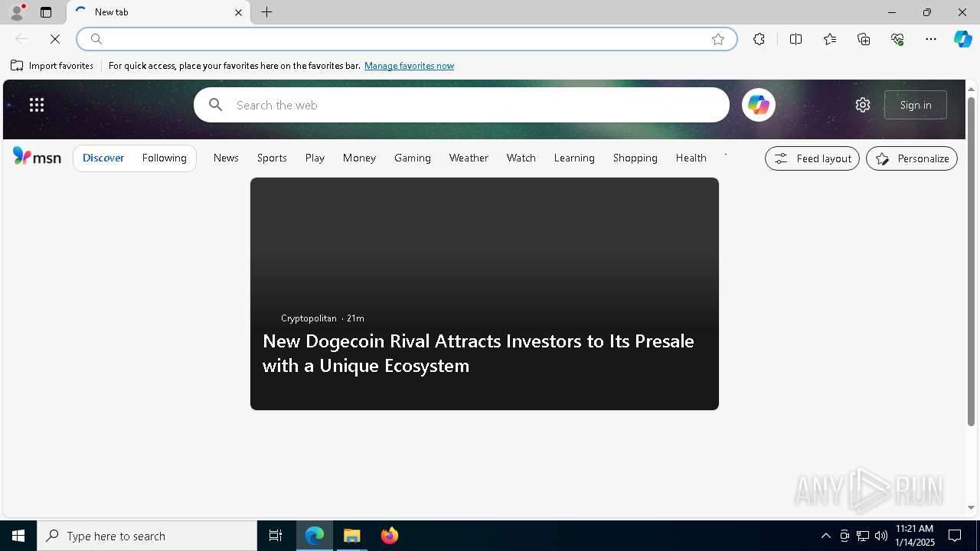Stop loading the page
The height and width of the screenshot is (551, 980).
click(55, 39)
